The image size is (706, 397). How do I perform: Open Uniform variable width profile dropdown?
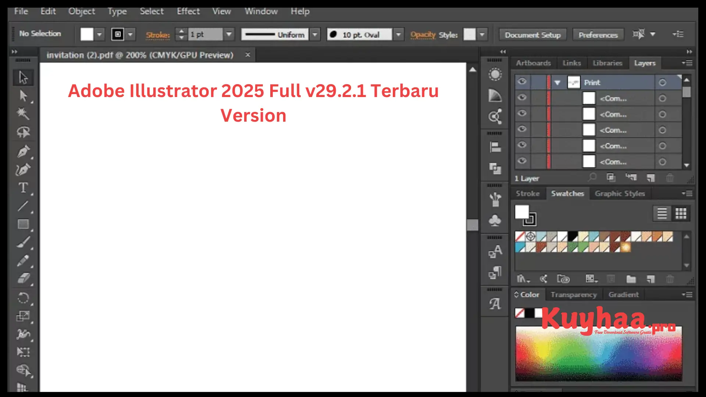pyautogui.click(x=315, y=35)
